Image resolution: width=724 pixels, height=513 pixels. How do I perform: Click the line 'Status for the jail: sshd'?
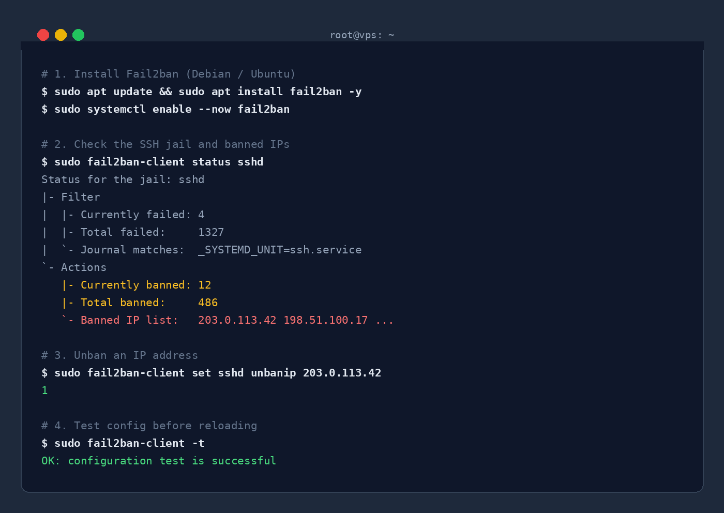click(123, 179)
